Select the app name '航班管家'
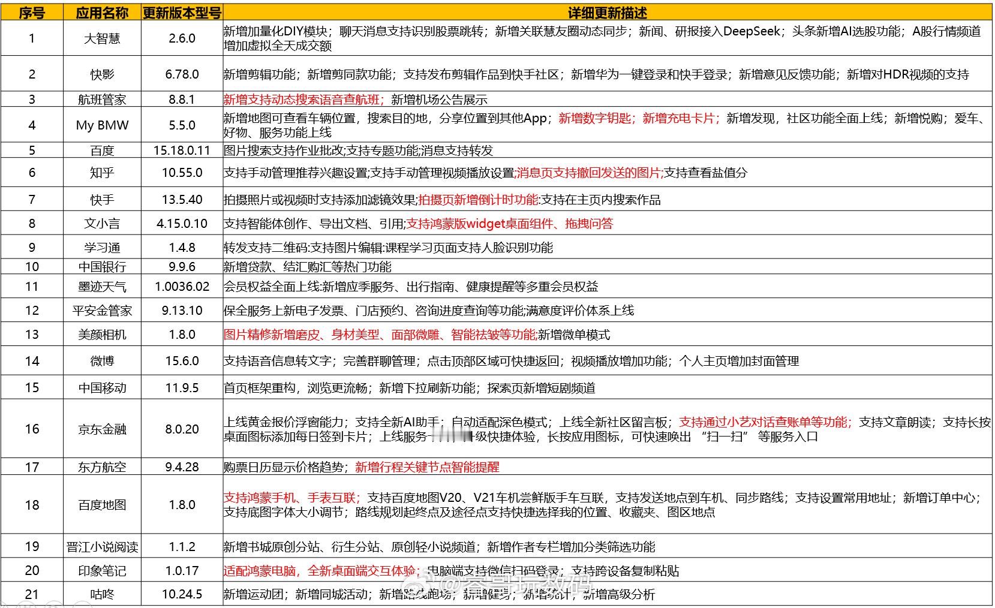The width and height of the screenshot is (995, 608). click(x=102, y=100)
